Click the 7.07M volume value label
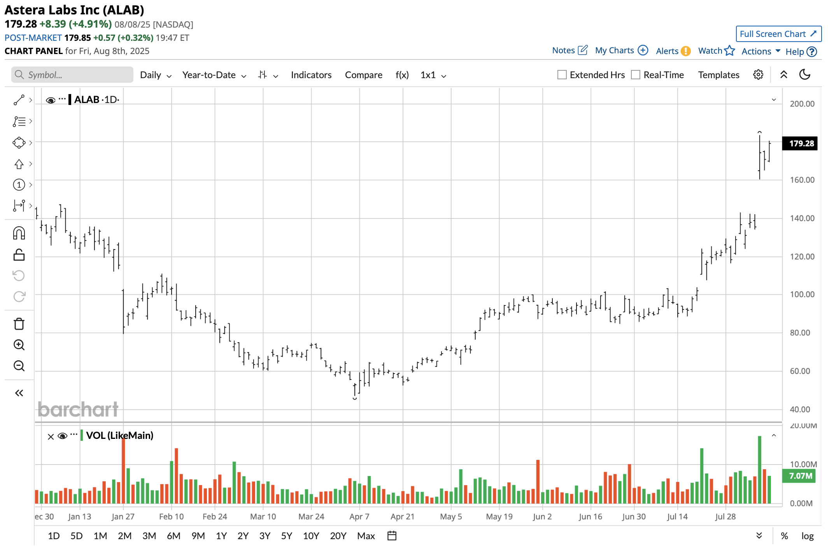This screenshot has height=552, width=834. tap(799, 476)
